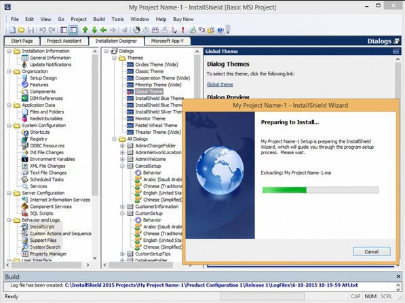The width and height of the screenshot is (405, 303).
Task: Open the Build menu
Action: point(99,19)
